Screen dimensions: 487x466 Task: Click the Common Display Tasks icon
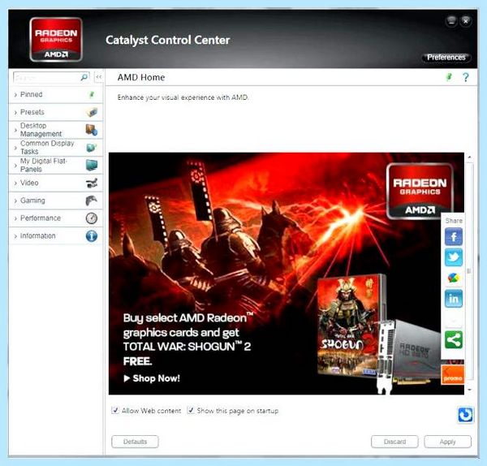[92, 147]
